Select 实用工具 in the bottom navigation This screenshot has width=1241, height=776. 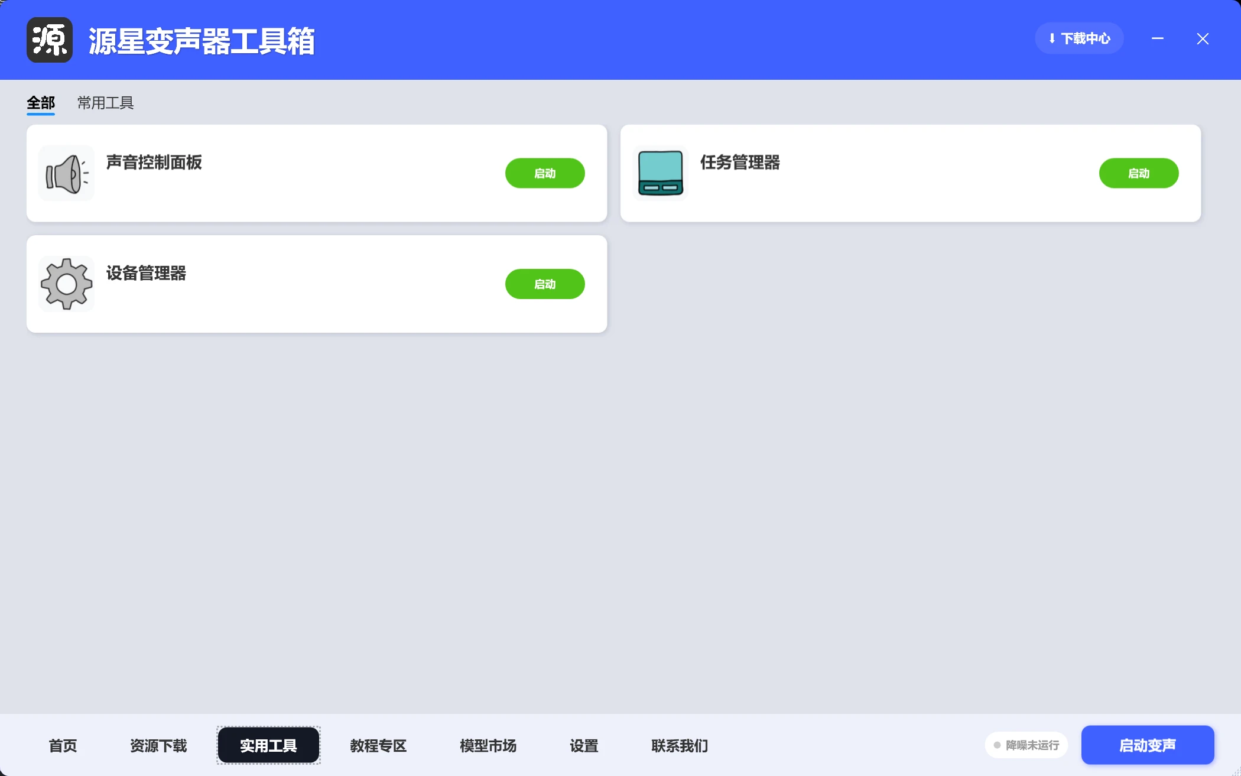pyautogui.click(x=268, y=745)
